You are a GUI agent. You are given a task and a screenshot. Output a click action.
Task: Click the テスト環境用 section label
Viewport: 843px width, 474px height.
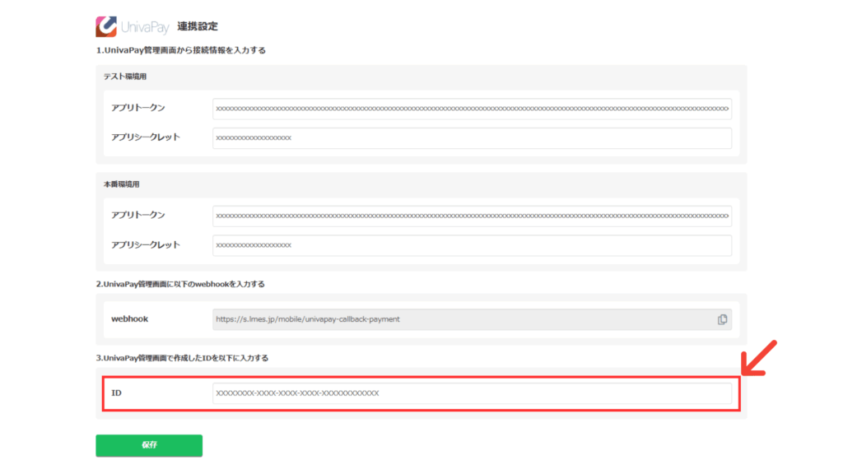tap(125, 77)
